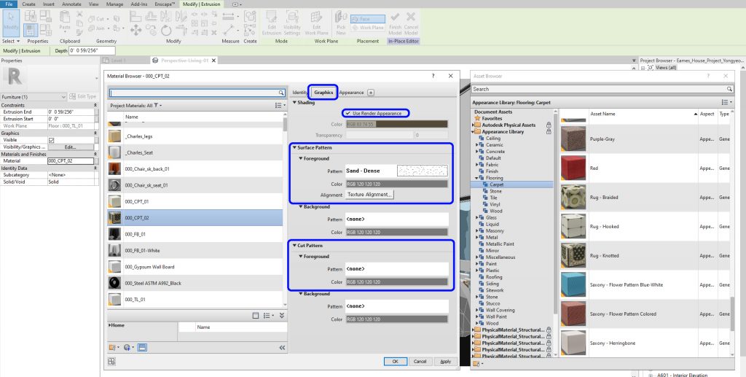Click the add asset plus icon beside Appearance tab

(x=371, y=93)
